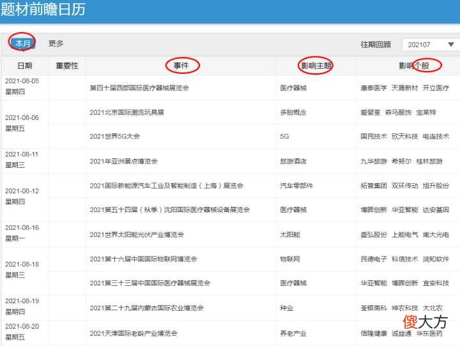Click stock 康泰医学
This screenshot has height=346, width=460.
click(374, 88)
